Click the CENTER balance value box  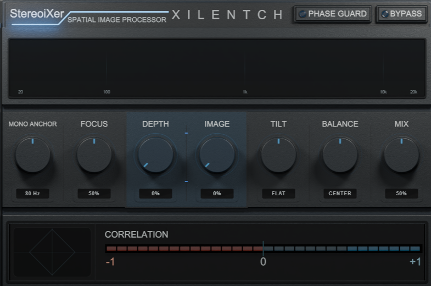(x=340, y=194)
